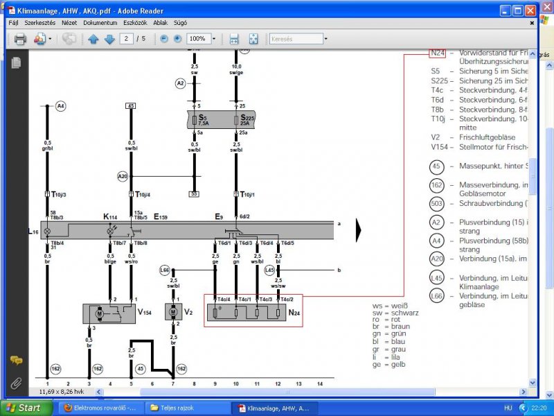Maximize the Adobe Reader window

point(517,10)
